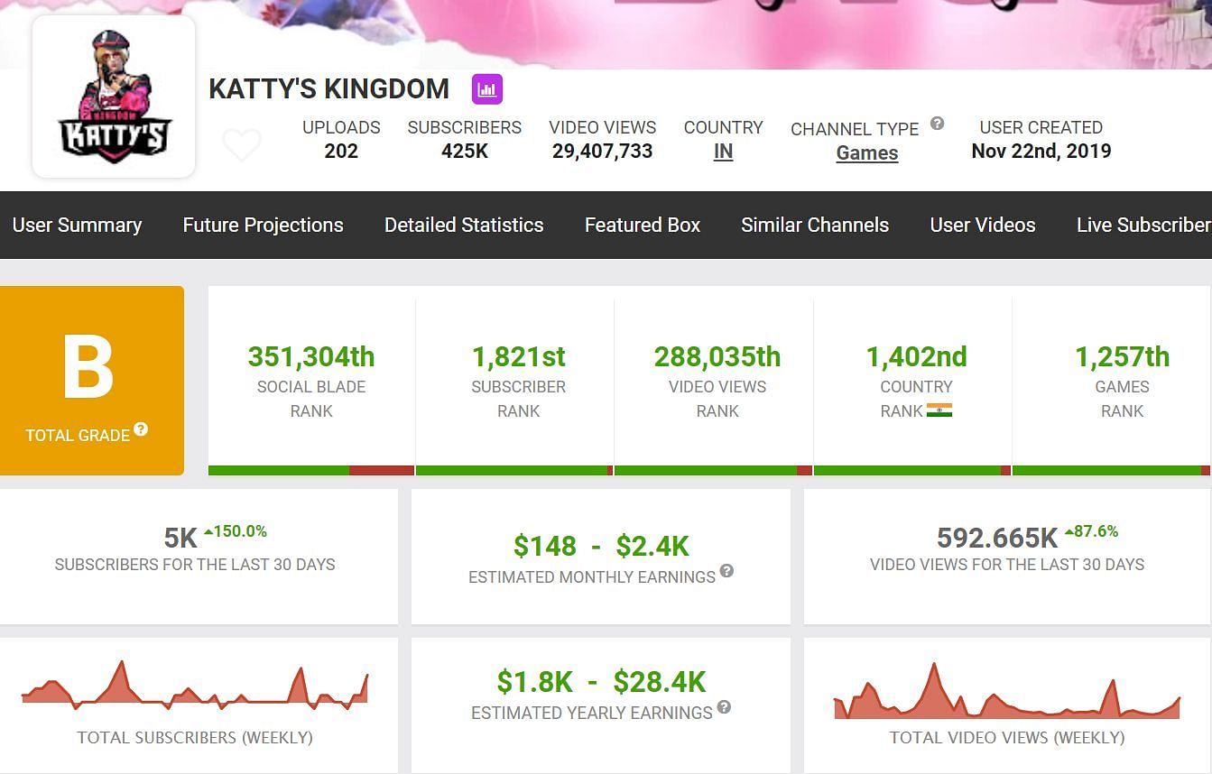This screenshot has width=1212, height=774.
Task: Click the 288,035th video views rank
Action: (x=717, y=356)
